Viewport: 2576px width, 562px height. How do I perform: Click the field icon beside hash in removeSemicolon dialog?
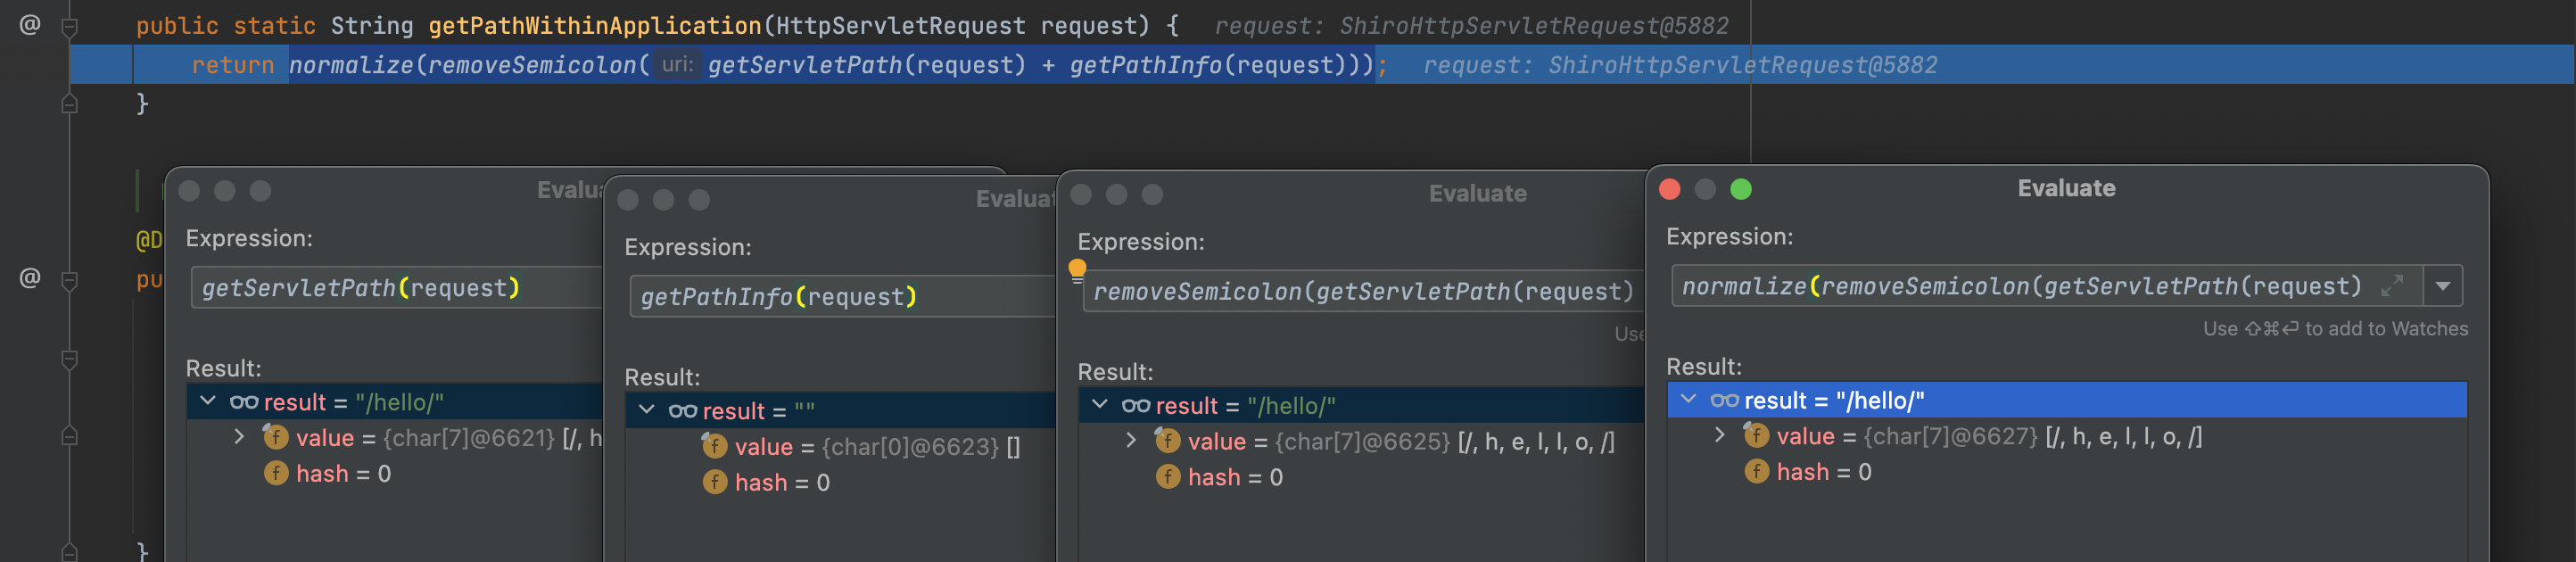1167,477
